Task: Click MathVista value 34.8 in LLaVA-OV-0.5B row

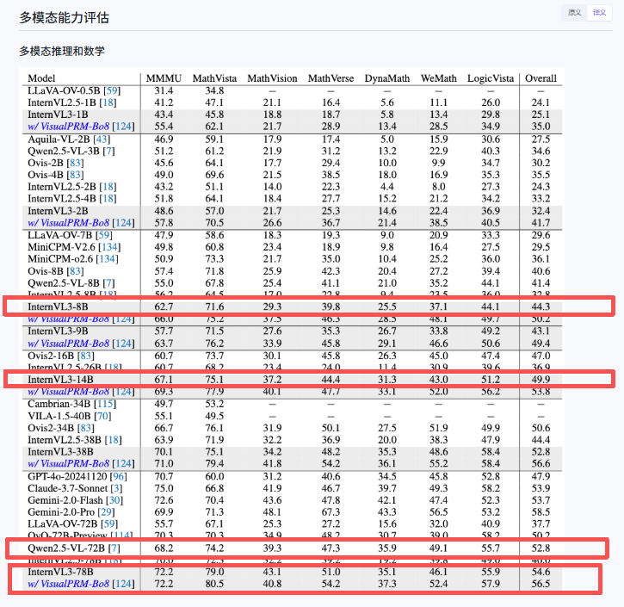Action: [214, 90]
